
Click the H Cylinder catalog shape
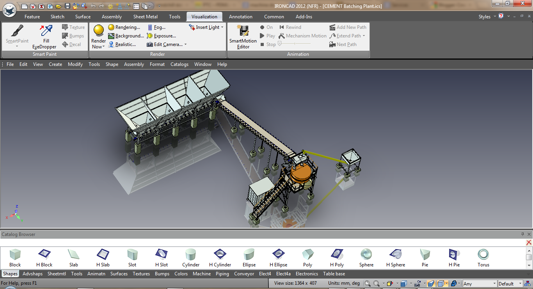tap(220, 255)
